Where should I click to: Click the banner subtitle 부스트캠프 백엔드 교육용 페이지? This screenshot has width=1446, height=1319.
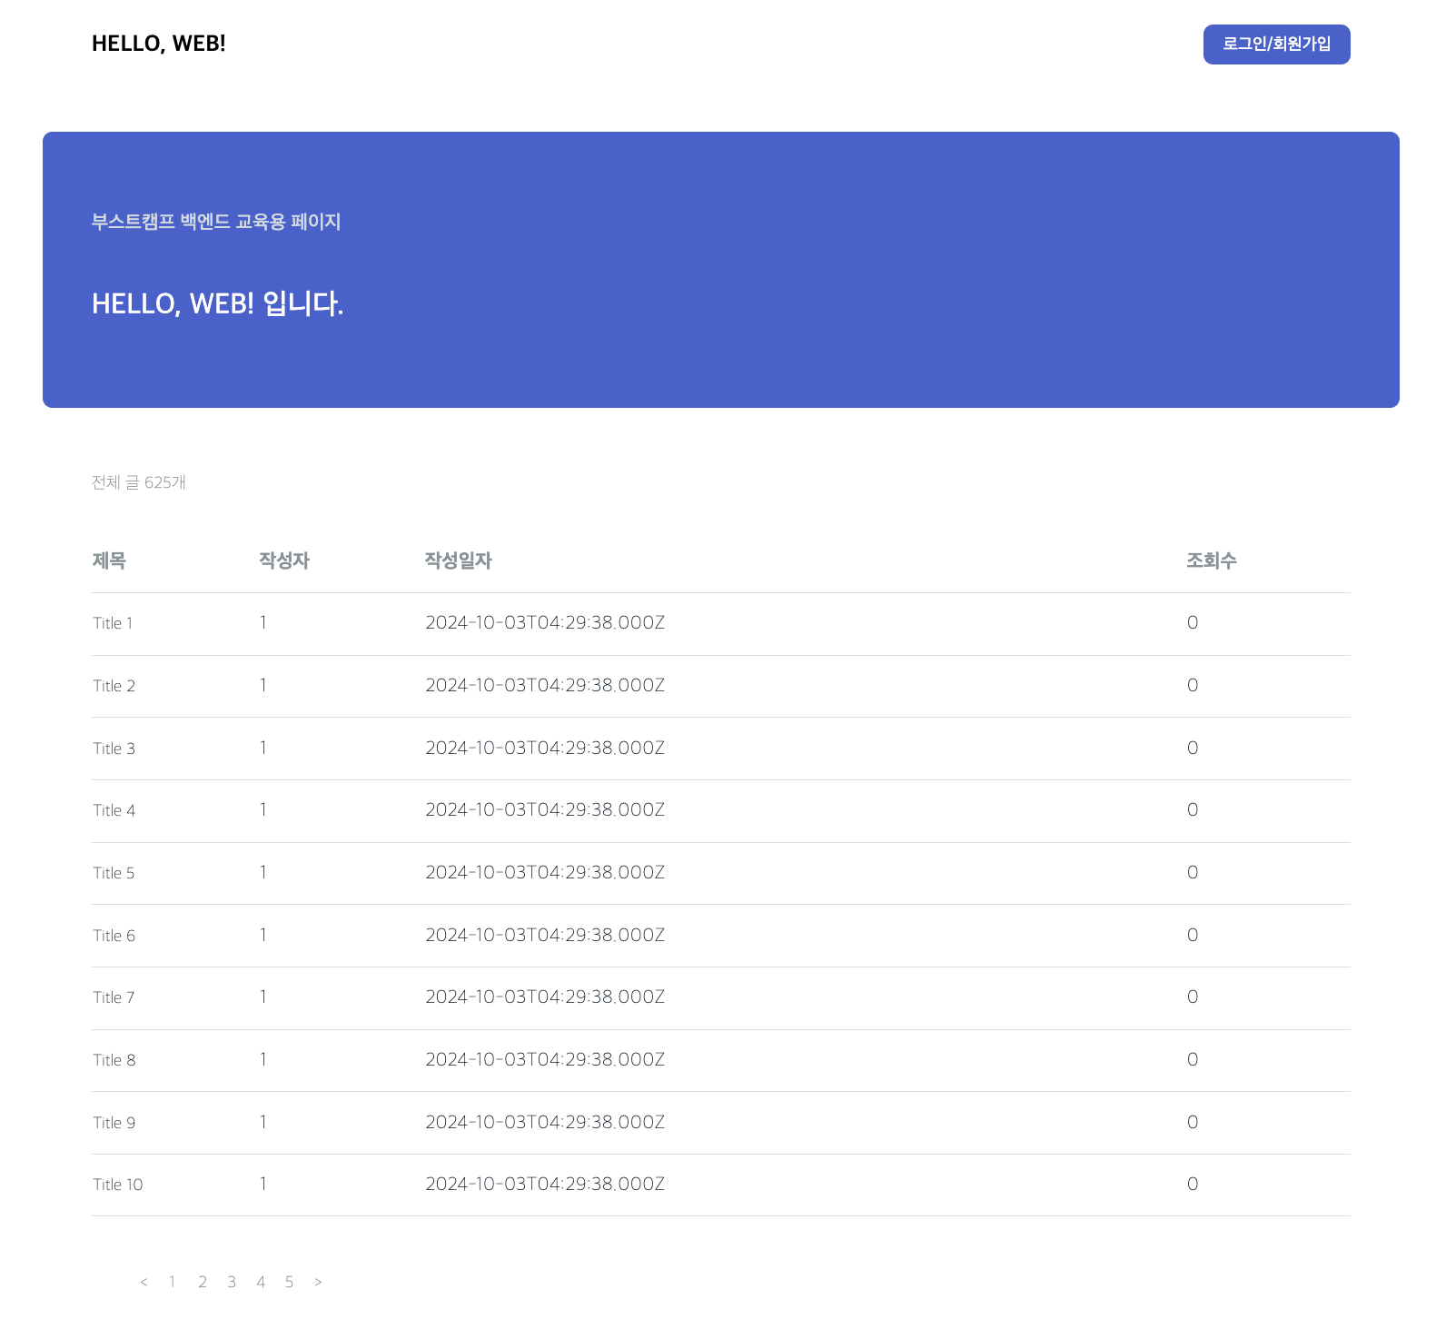click(x=216, y=222)
